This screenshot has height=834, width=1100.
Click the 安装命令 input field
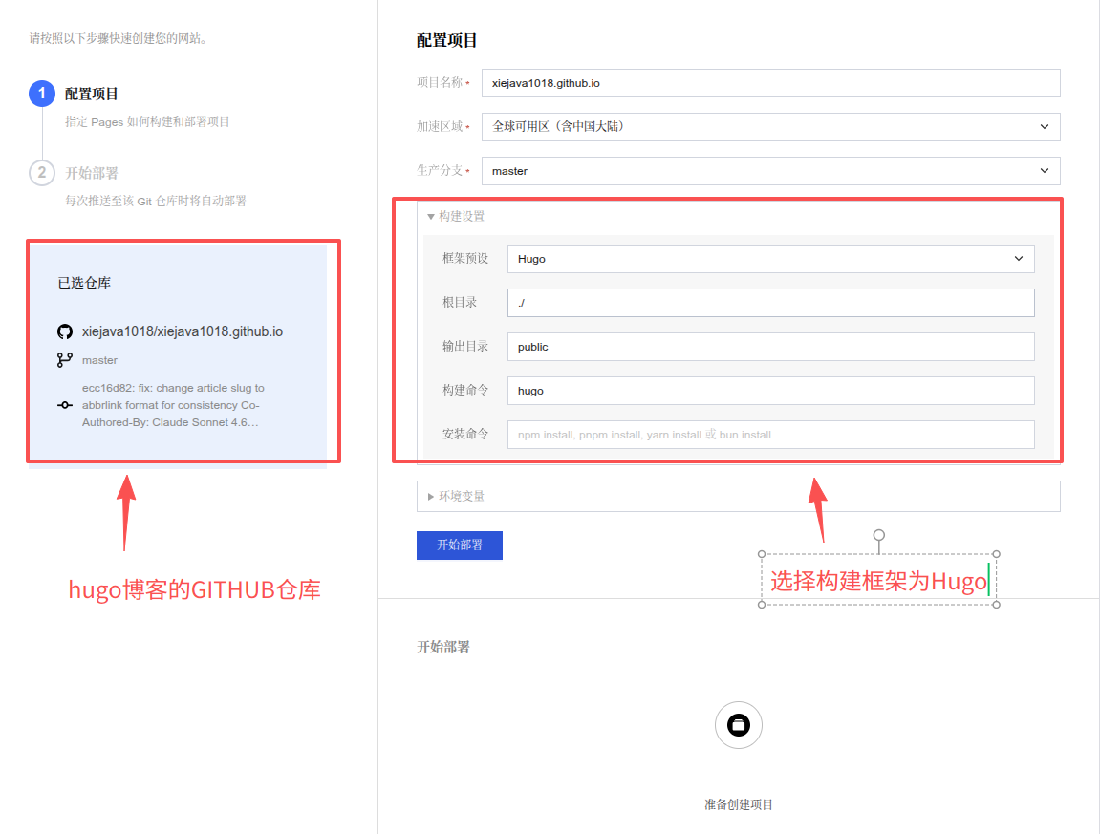click(x=770, y=435)
